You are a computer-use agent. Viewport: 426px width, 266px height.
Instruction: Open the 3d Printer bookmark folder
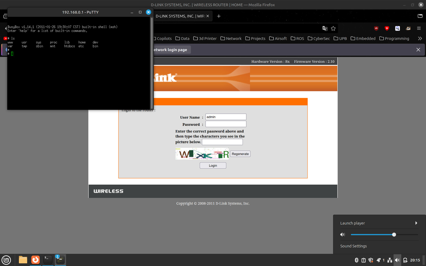[x=205, y=39]
